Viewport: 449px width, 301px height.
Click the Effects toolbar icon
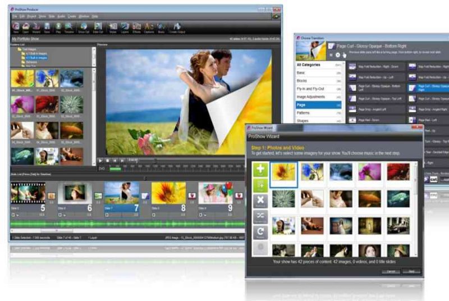click(x=136, y=27)
